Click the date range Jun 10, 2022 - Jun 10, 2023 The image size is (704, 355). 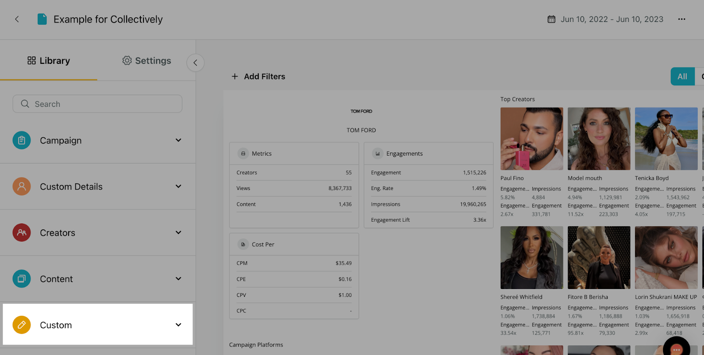coord(612,19)
